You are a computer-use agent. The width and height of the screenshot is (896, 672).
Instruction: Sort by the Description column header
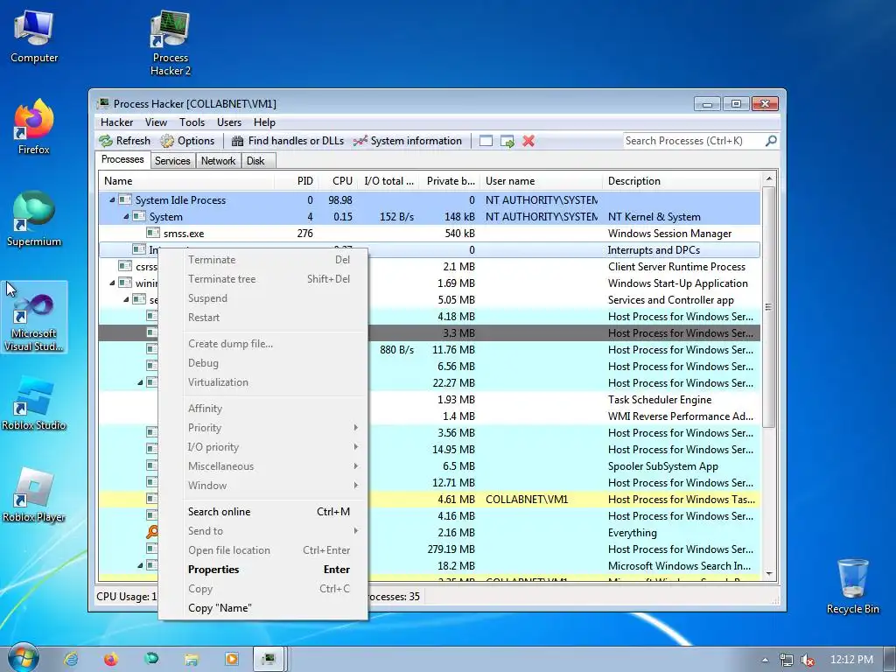click(681, 181)
